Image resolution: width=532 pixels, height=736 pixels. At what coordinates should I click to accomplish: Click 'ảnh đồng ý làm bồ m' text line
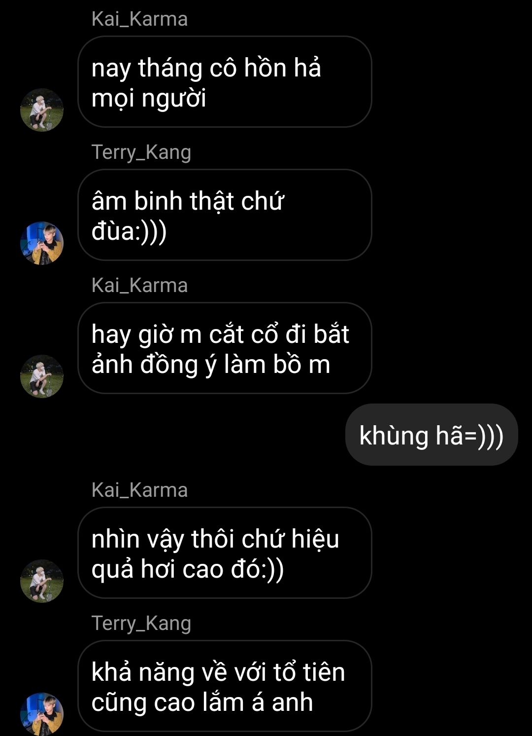pos(211,365)
